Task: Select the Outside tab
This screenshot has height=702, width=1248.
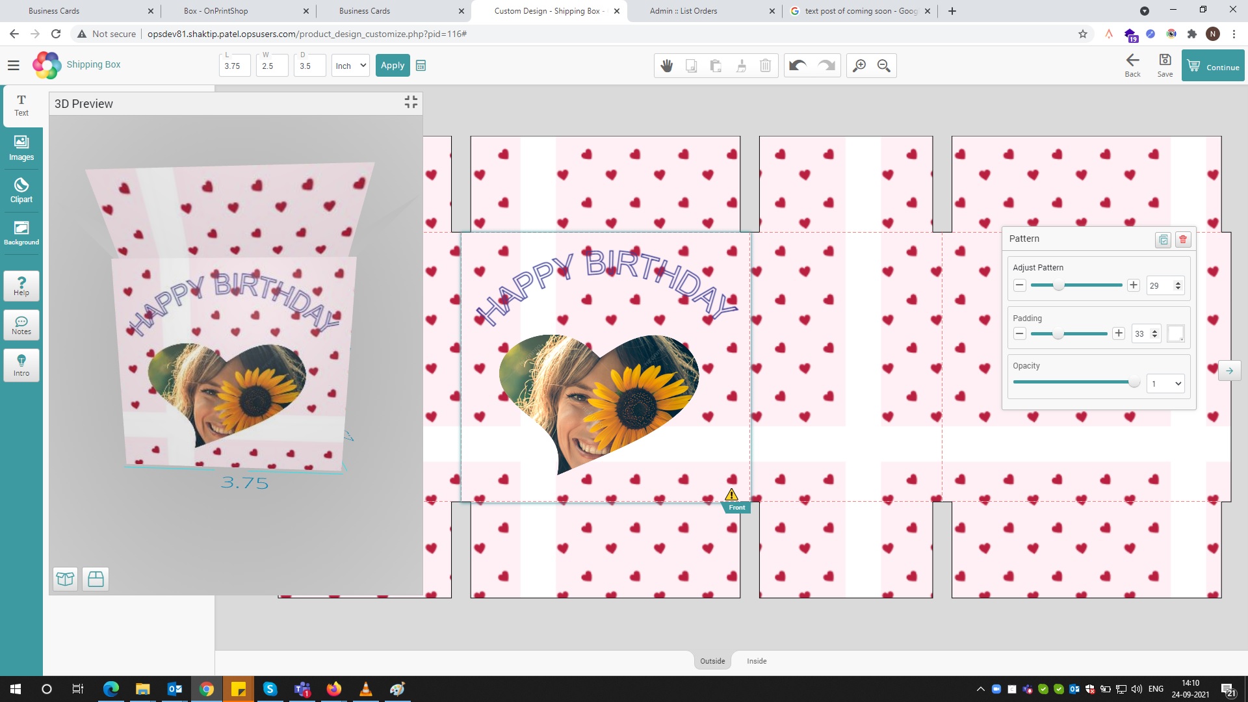Action: coord(712,661)
